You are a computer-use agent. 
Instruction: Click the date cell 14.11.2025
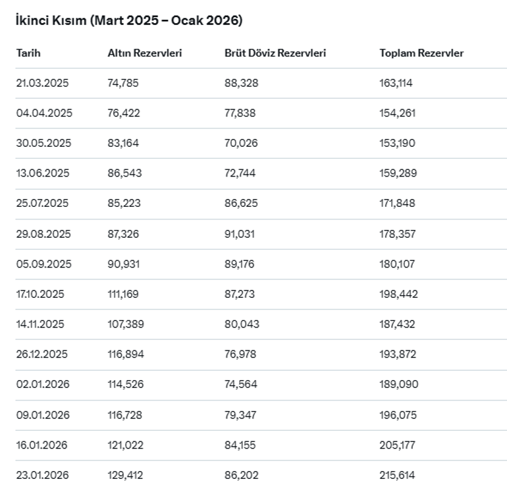click(x=41, y=324)
